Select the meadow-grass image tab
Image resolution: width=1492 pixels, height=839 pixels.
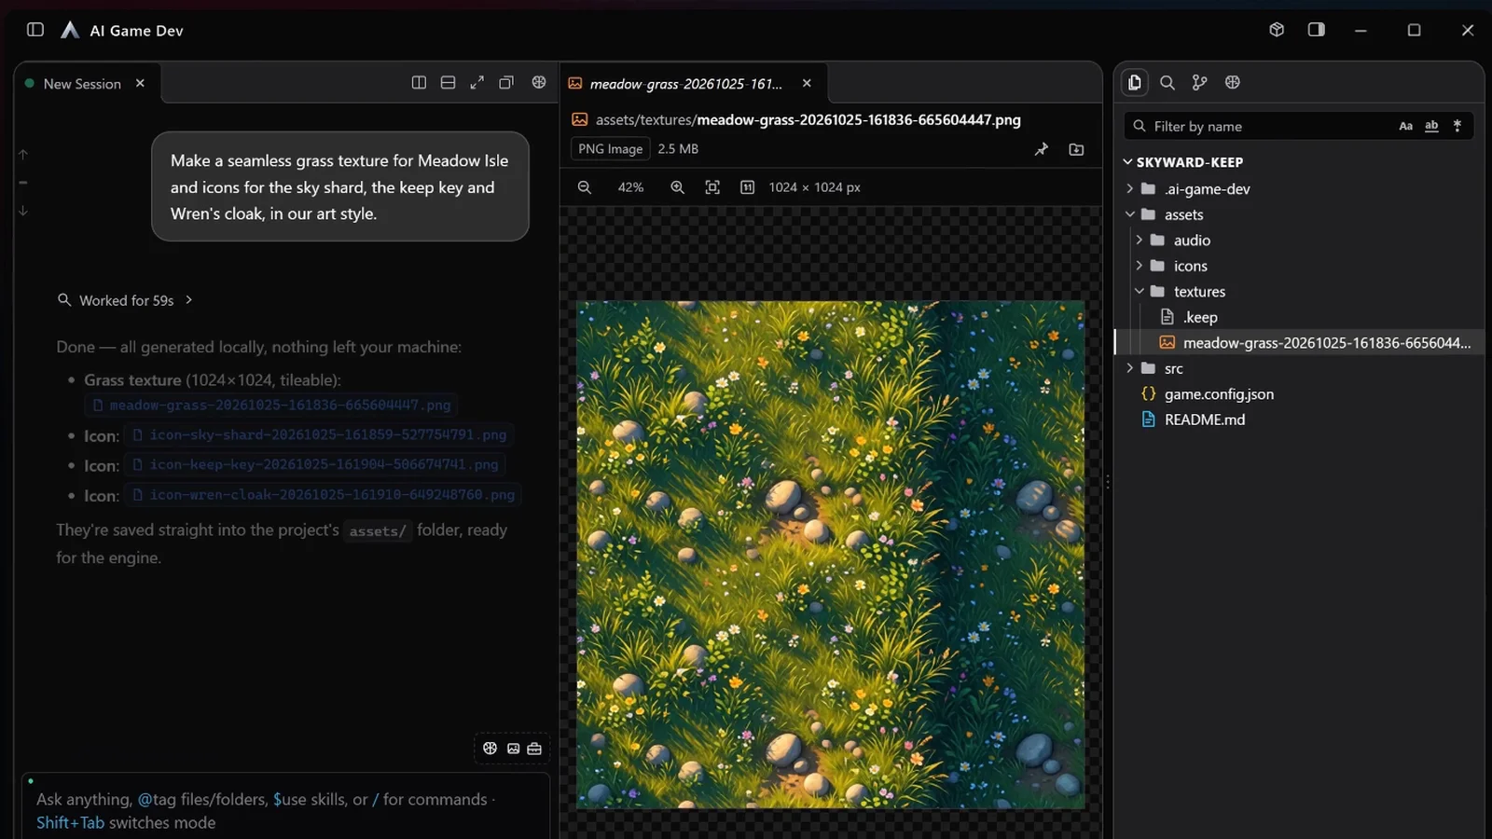click(686, 84)
